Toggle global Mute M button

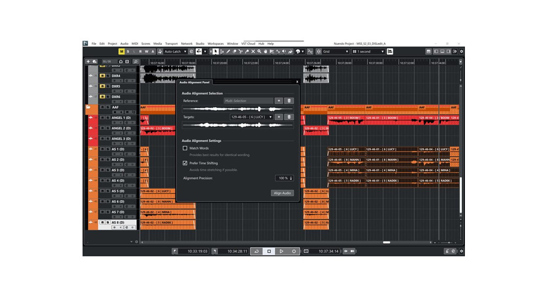122,51
